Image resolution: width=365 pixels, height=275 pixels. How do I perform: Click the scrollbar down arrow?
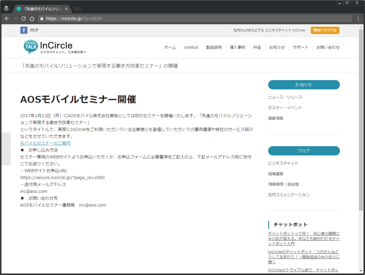coord(361,271)
